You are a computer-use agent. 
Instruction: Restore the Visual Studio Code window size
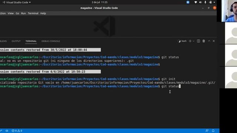[208, 8]
